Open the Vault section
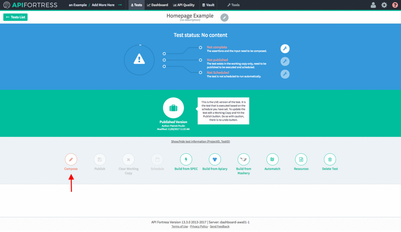This screenshot has width=401, height=232. point(208,5)
